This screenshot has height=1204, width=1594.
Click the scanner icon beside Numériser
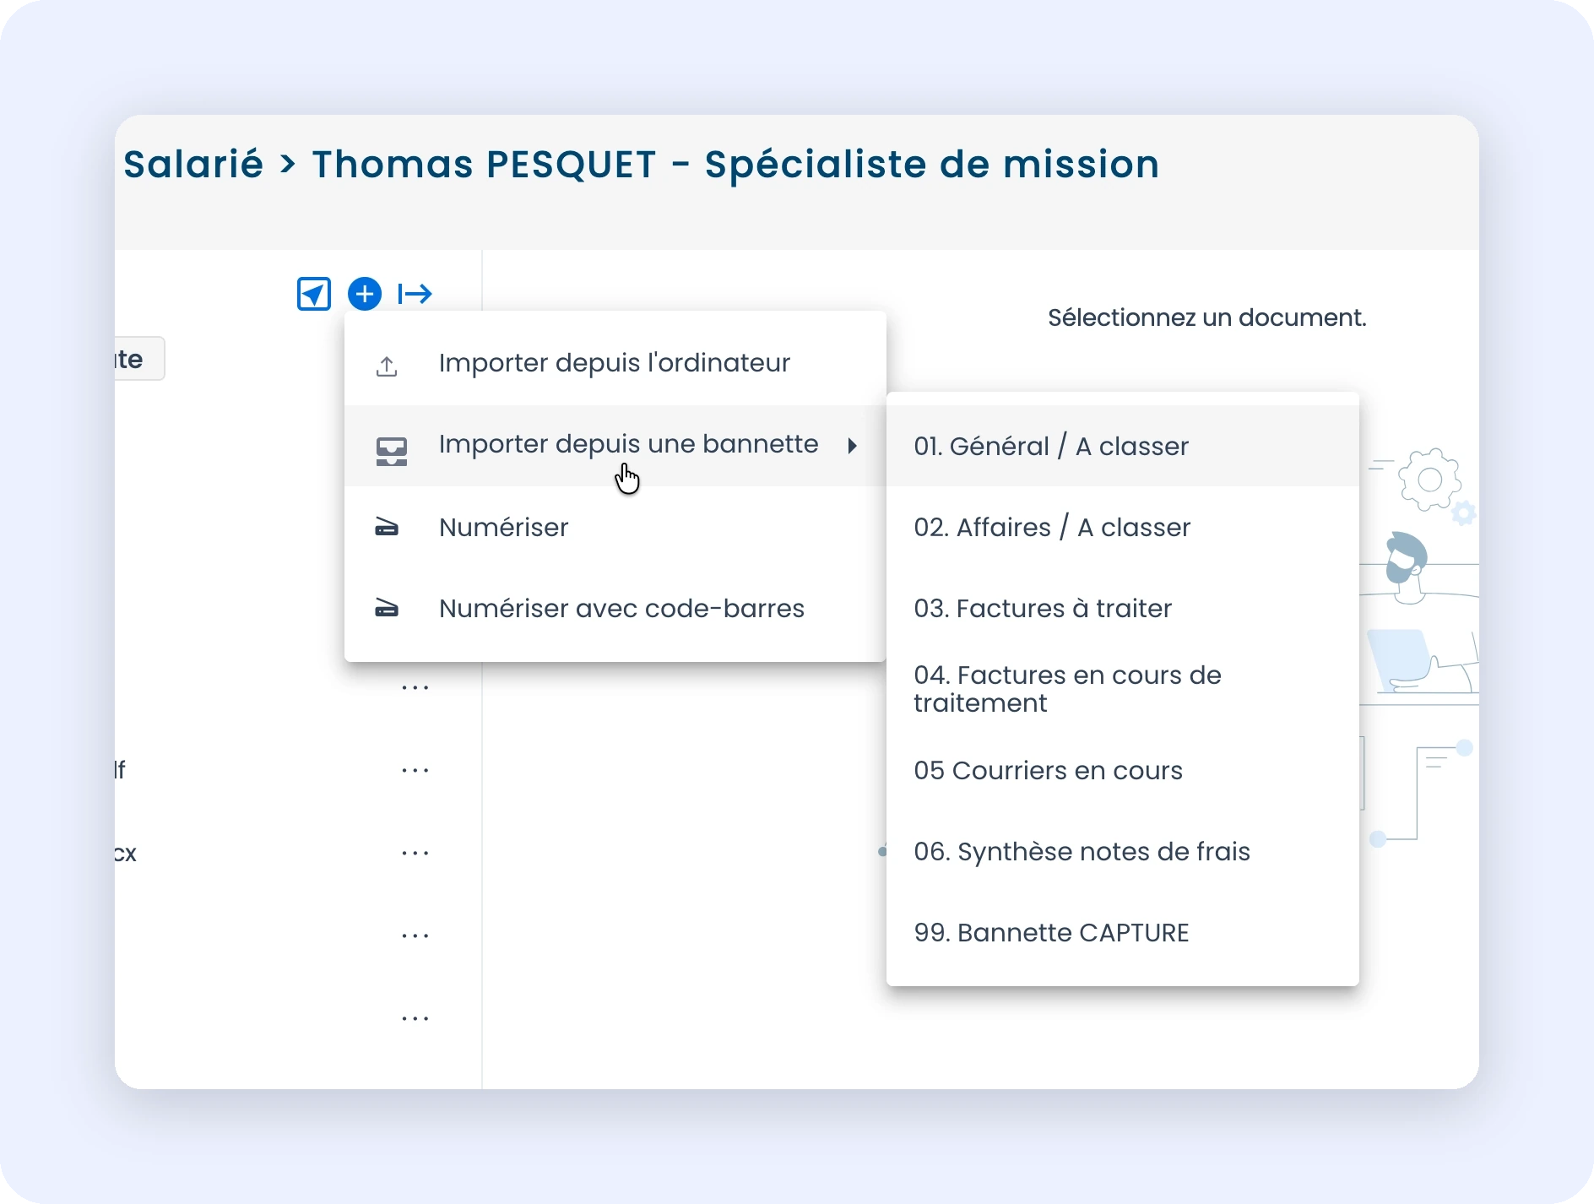(387, 527)
